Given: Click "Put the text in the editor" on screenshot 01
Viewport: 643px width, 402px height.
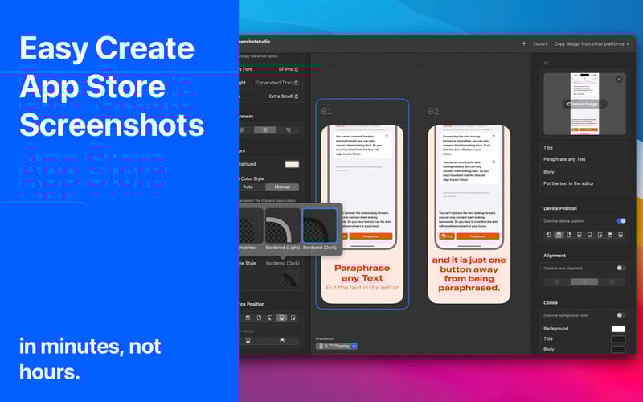Looking at the screenshot, I should coord(362,288).
